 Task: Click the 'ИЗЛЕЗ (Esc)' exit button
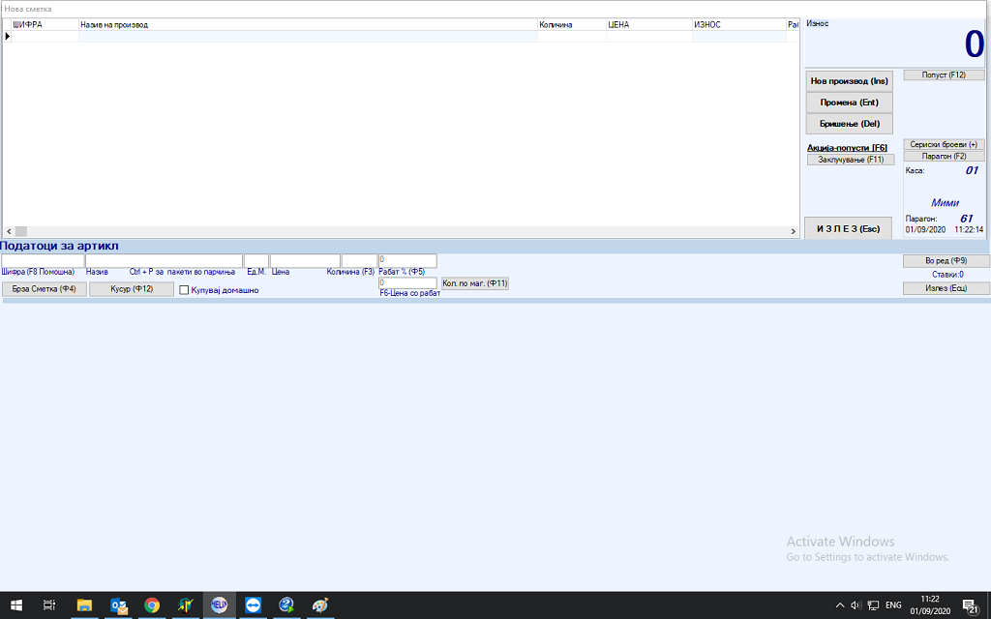pyautogui.click(x=848, y=229)
